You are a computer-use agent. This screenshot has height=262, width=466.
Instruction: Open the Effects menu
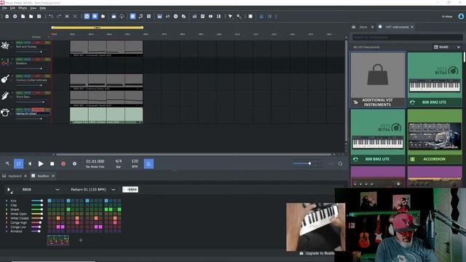pos(23,8)
